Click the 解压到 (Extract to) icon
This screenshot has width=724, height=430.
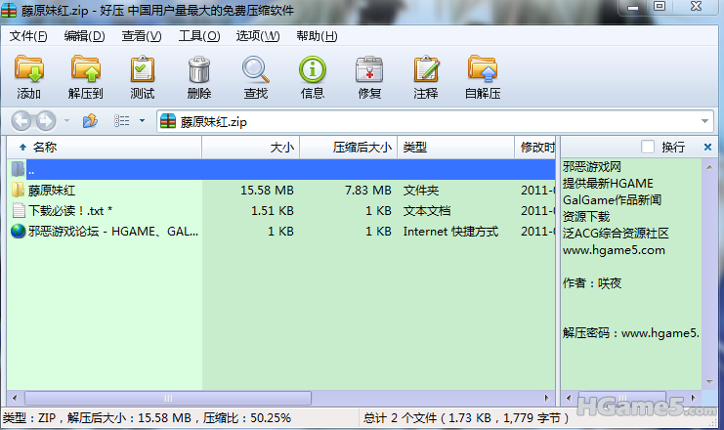(86, 76)
